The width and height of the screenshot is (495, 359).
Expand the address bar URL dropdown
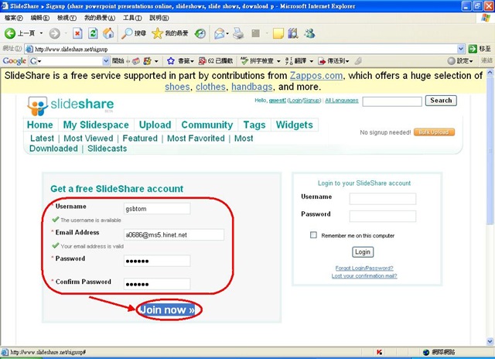[x=461, y=49]
